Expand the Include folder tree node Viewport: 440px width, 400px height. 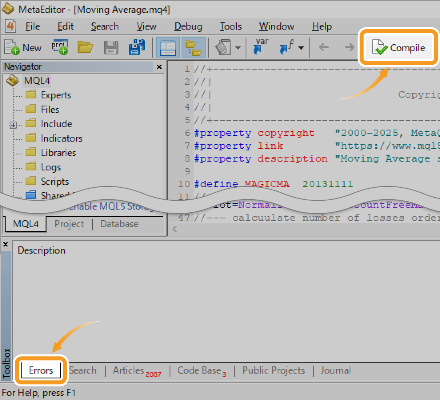point(13,125)
